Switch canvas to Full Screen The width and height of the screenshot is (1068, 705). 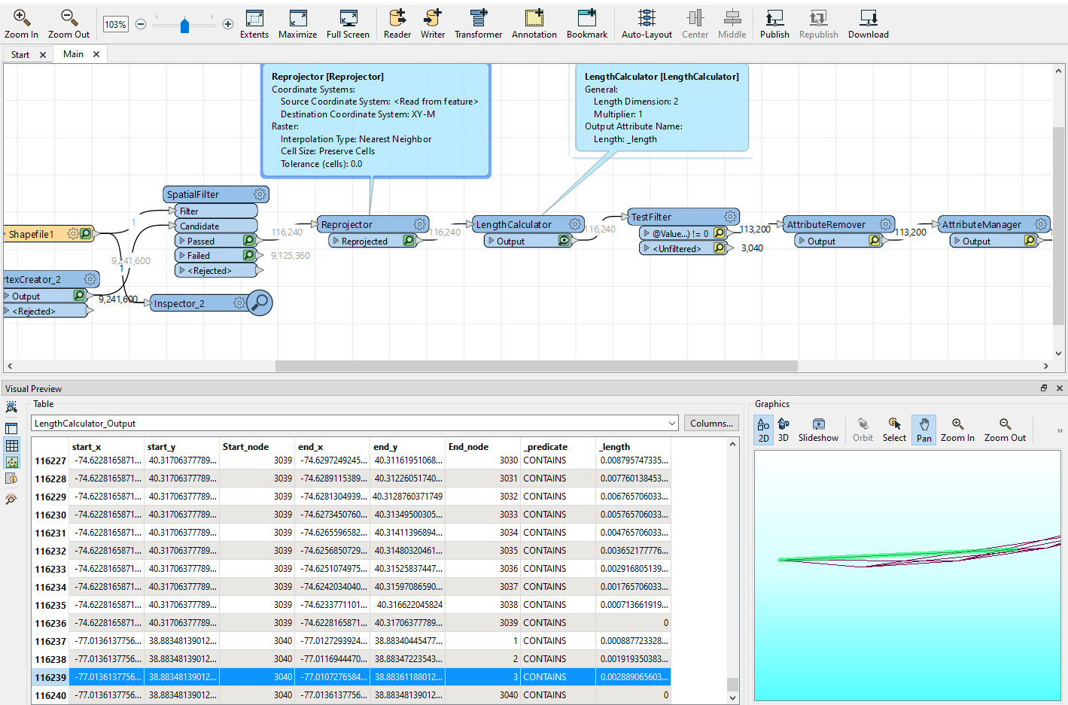pyautogui.click(x=348, y=24)
